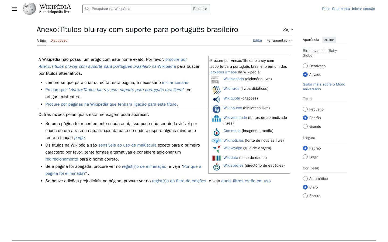
Task: Click the Wikidata barcode icon
Action: [216, 158]
